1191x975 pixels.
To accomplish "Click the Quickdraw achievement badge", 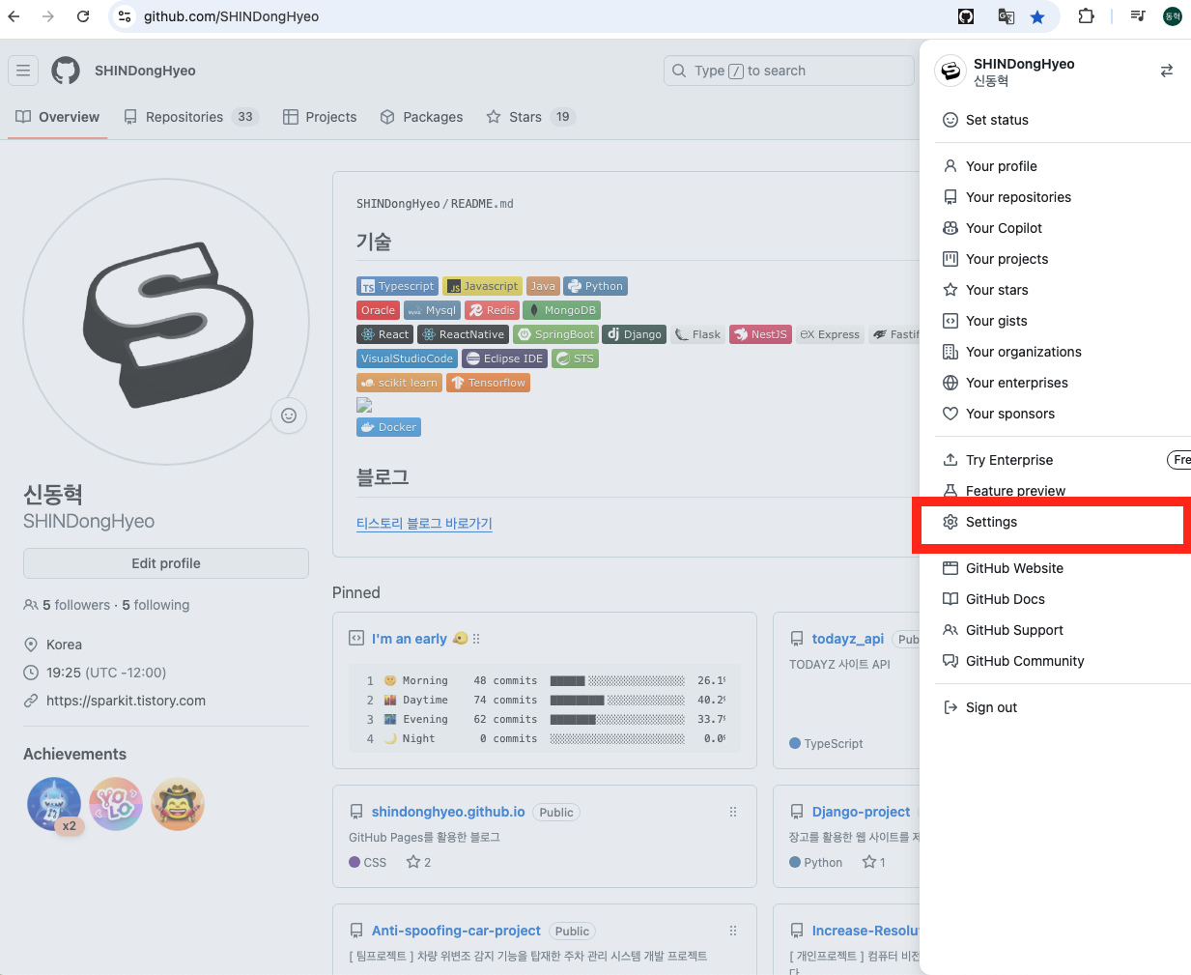I will [x=178, y=804].
